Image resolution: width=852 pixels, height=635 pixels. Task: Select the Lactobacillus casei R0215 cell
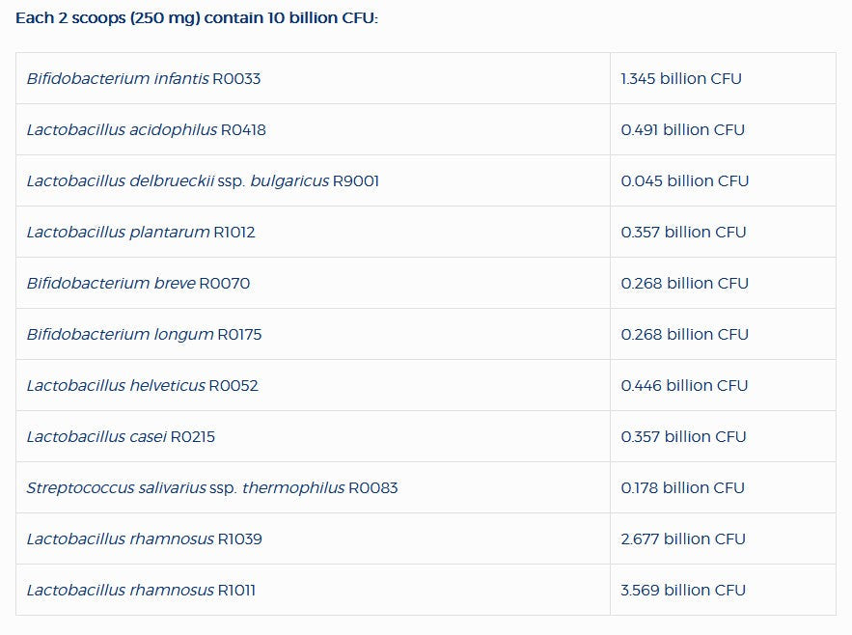[x=121, y=437]
